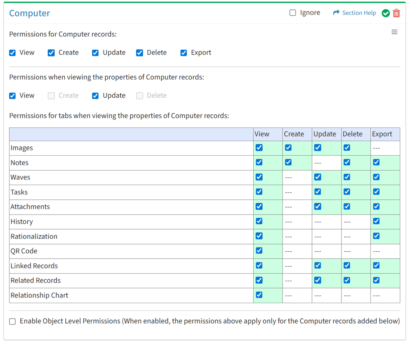Open the hamburger menu icon
408x343 pixels.
(x=394, y=32)
